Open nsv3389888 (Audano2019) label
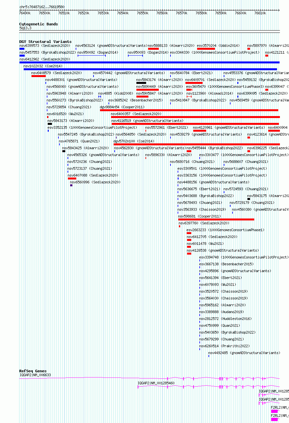 [221, 312]
